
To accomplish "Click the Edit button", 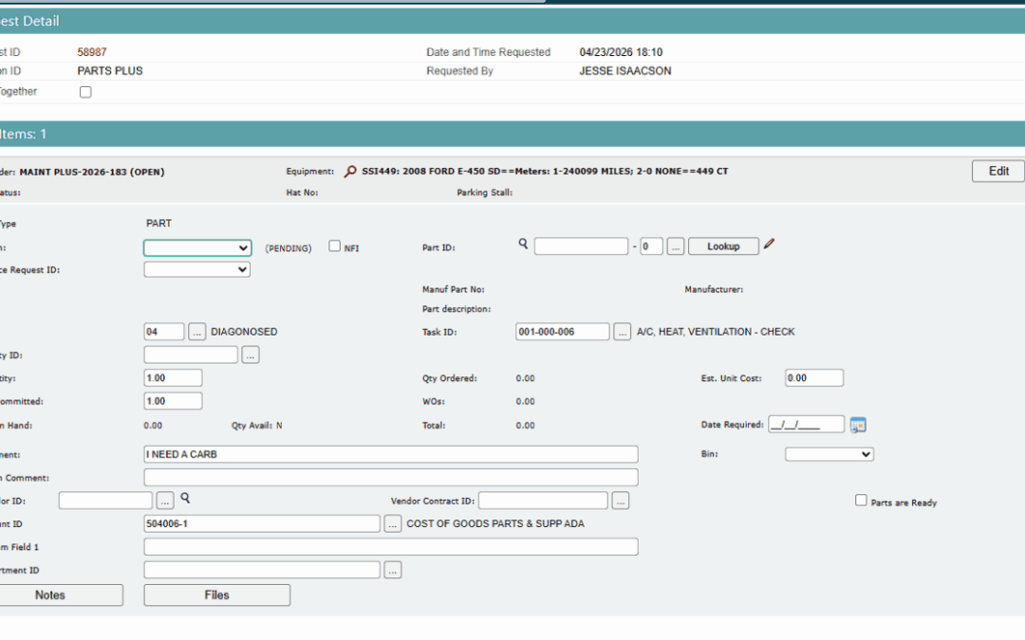I will (x=998, y=171).
